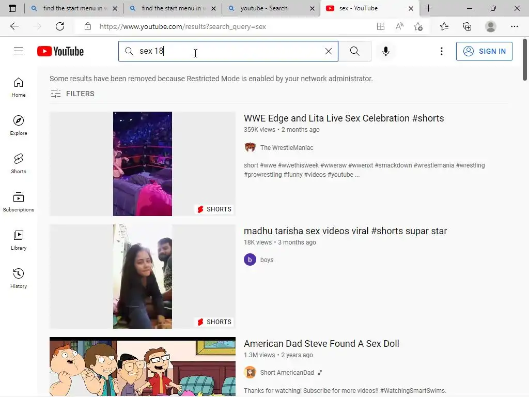
Task: Open American Dad video thumbnail
Action: coord(143,367)
